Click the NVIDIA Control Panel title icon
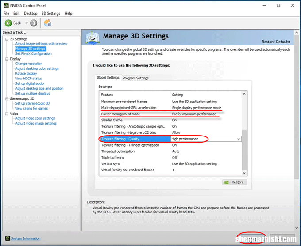Viewport: 301px width, 246px height. pyautogui.click(x=6, y=5)
